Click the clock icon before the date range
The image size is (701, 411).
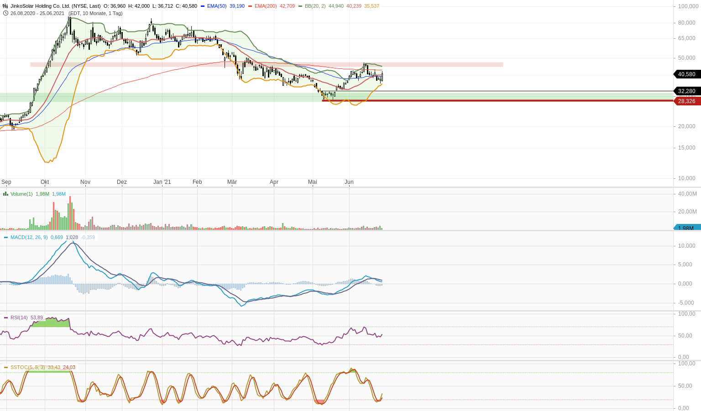[x=5, y=13]
